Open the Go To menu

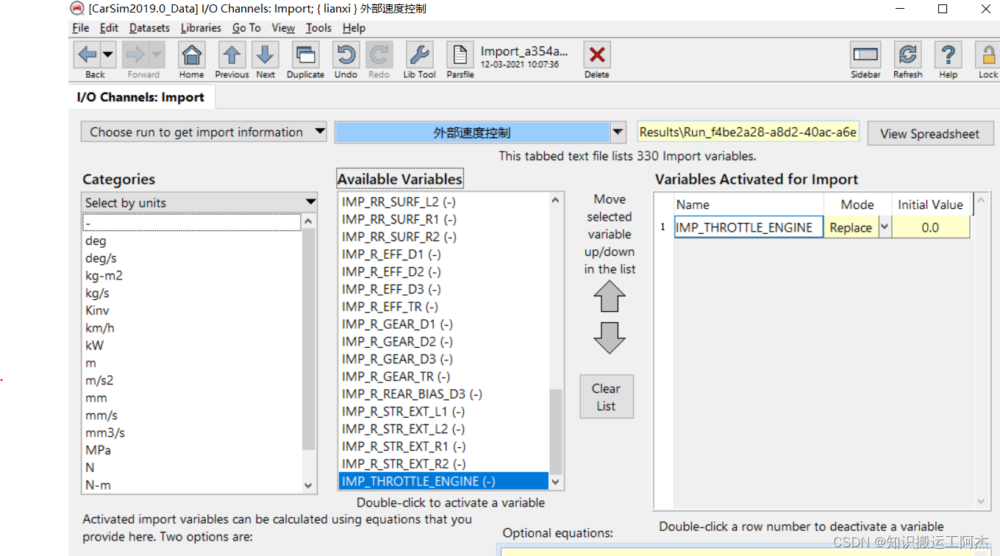pos(246,28)
